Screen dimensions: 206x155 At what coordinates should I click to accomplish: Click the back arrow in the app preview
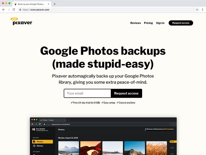tap(32, 124)
